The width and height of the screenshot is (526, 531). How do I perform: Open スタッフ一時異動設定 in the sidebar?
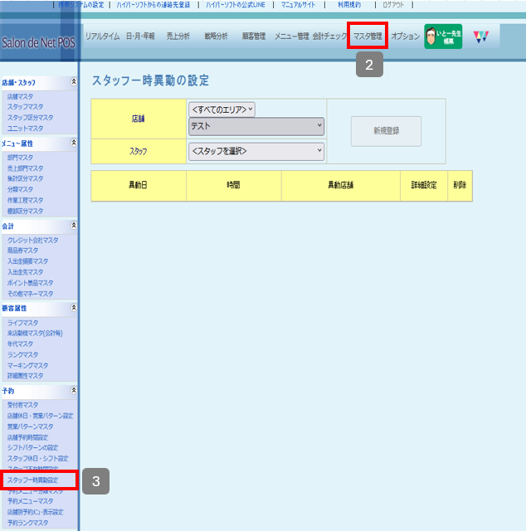[33, 480]
